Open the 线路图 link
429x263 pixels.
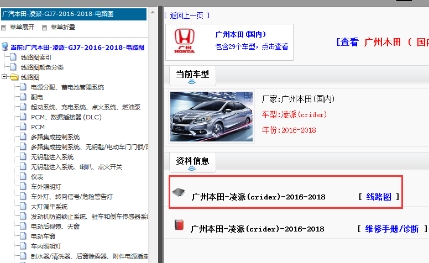click(379, 197)
